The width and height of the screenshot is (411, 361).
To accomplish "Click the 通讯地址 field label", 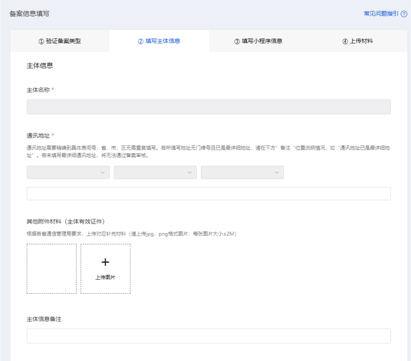I will 38,136.
